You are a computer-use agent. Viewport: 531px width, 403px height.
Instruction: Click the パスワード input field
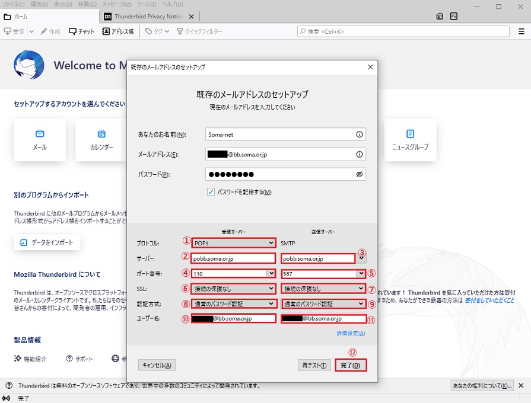285,174
